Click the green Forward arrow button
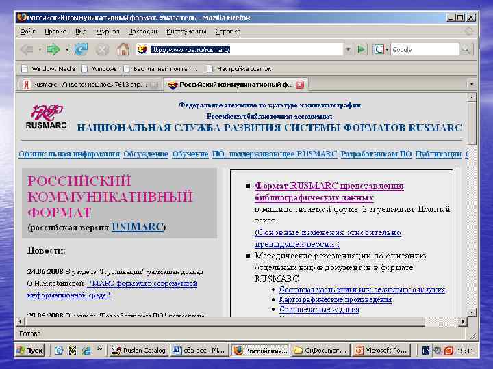The height and width of the screenshot is (369, 493). [53, 49]
